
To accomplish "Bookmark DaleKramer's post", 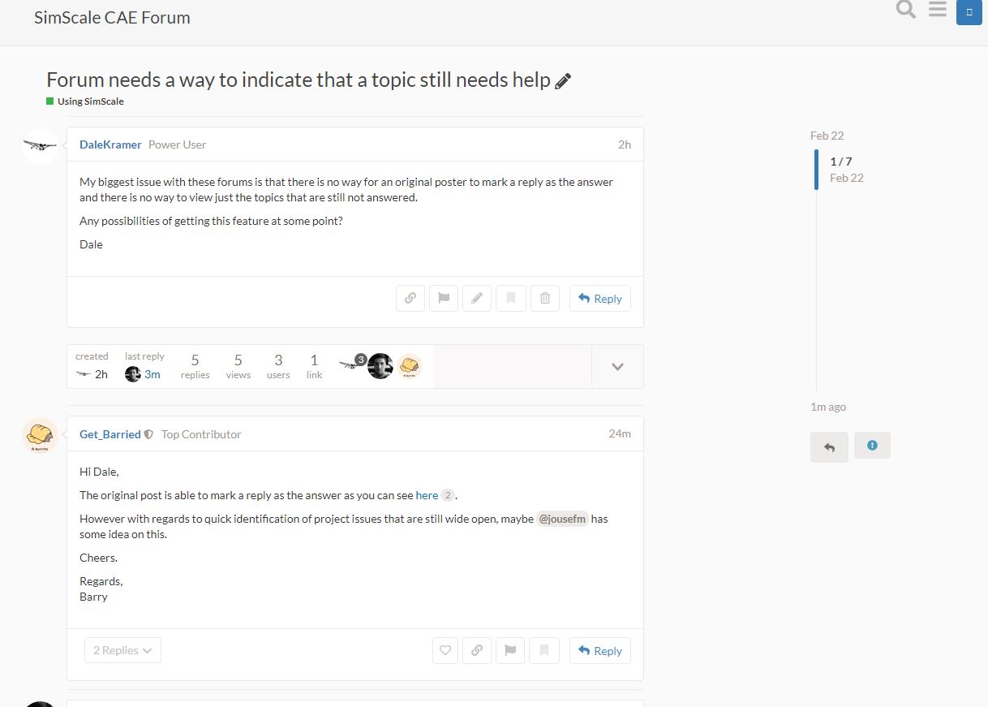I will (x=511, y=299).
